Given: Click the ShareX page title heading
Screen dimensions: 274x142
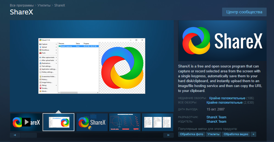Looking at the screenshot, I should [21, 12].
